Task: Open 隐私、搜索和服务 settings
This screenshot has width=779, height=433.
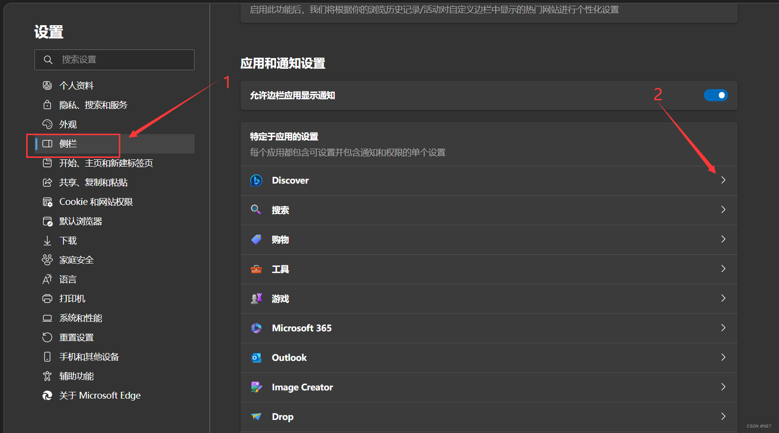Action: (114, 105)
